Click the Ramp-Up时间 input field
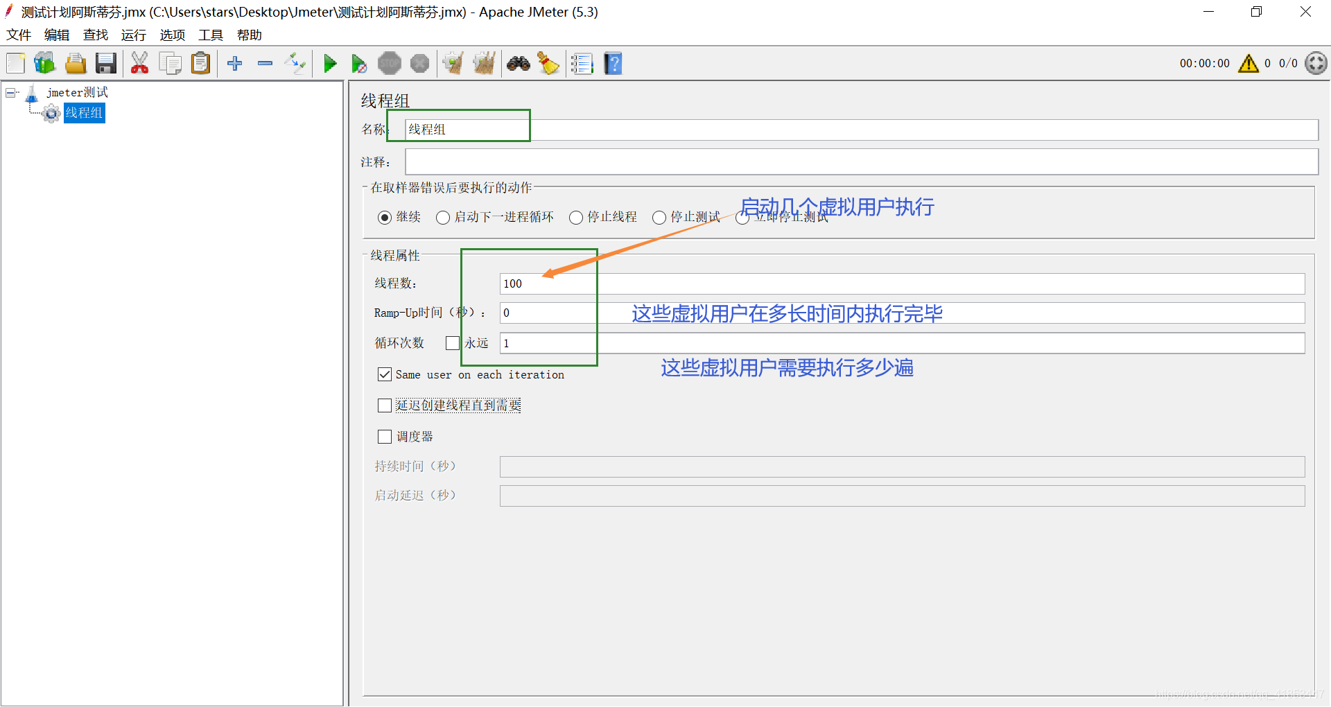The image size is (1331, 707). (x=902, y=313)
